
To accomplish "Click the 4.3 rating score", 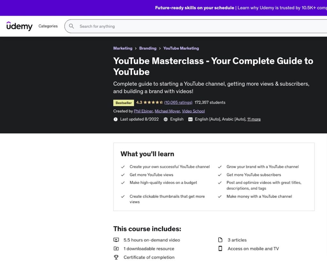I will [x=139, y=102].
